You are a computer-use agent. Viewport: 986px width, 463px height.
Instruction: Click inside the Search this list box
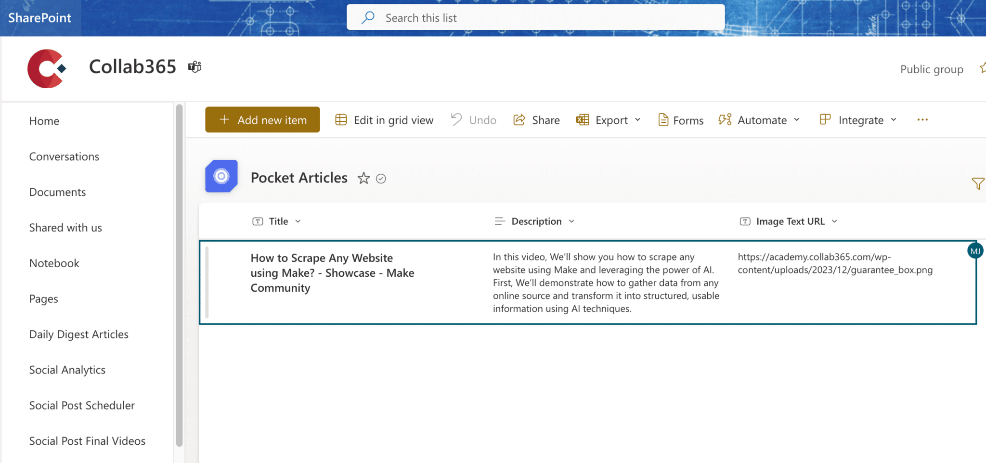pos(534,17)
